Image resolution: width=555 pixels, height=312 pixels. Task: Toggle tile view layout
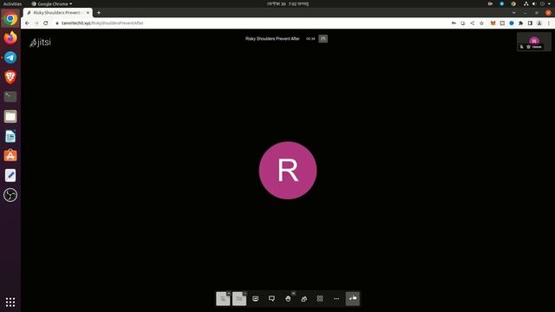click(x=320, y=299)
